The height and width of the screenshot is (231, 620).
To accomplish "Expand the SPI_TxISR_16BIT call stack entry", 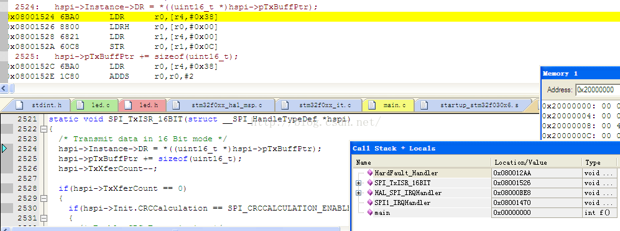I will (358, 183).
